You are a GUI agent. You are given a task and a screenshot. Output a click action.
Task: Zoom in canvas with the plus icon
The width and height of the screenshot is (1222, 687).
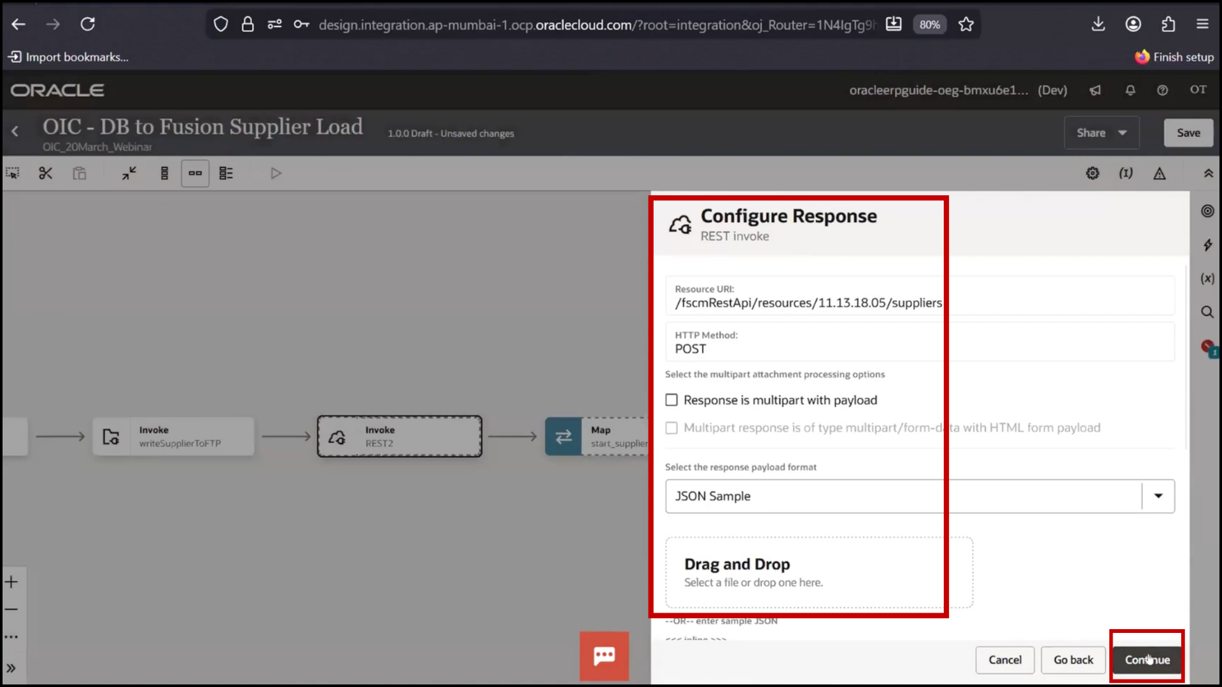(11, 582)
